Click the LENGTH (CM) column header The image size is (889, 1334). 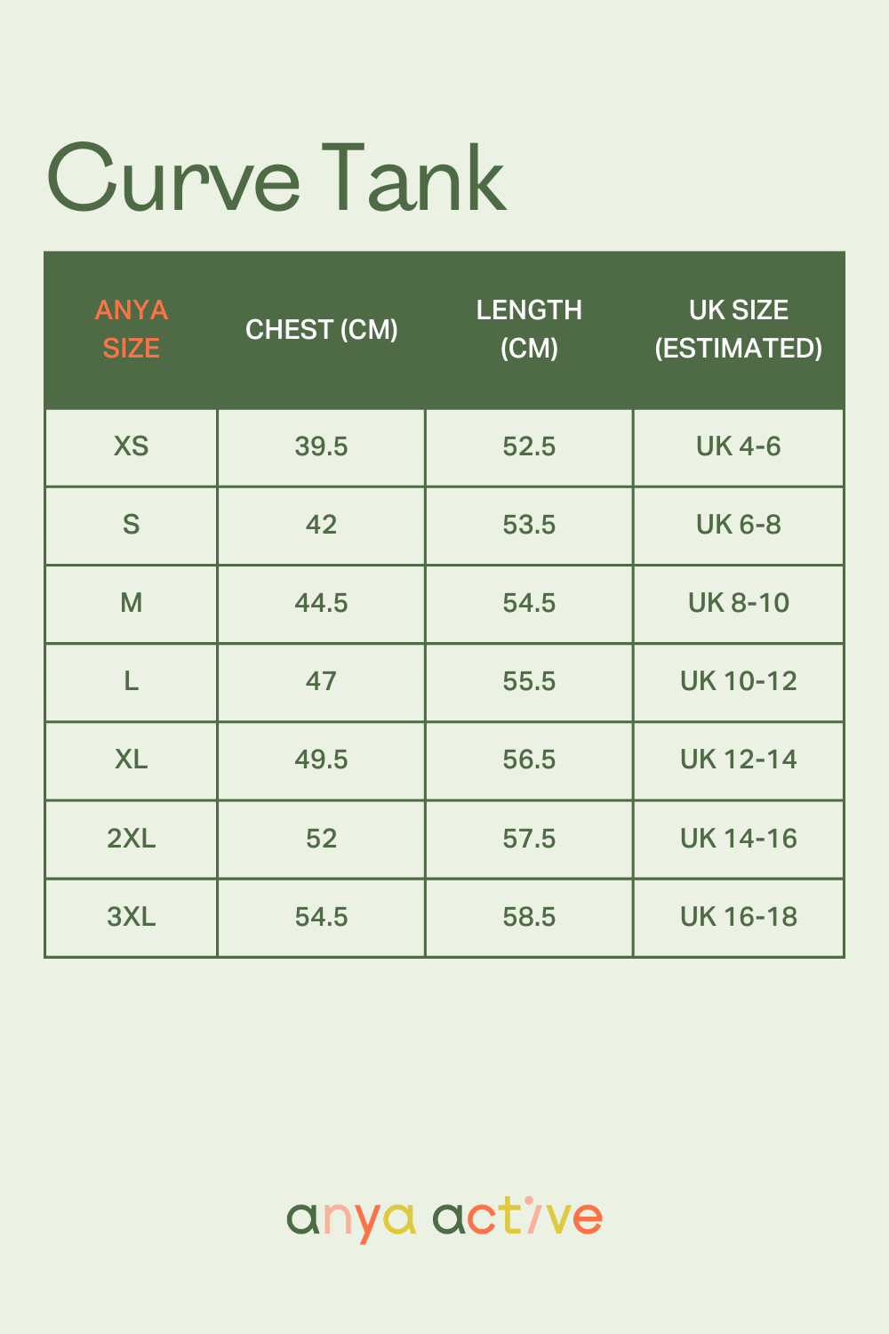529,329
